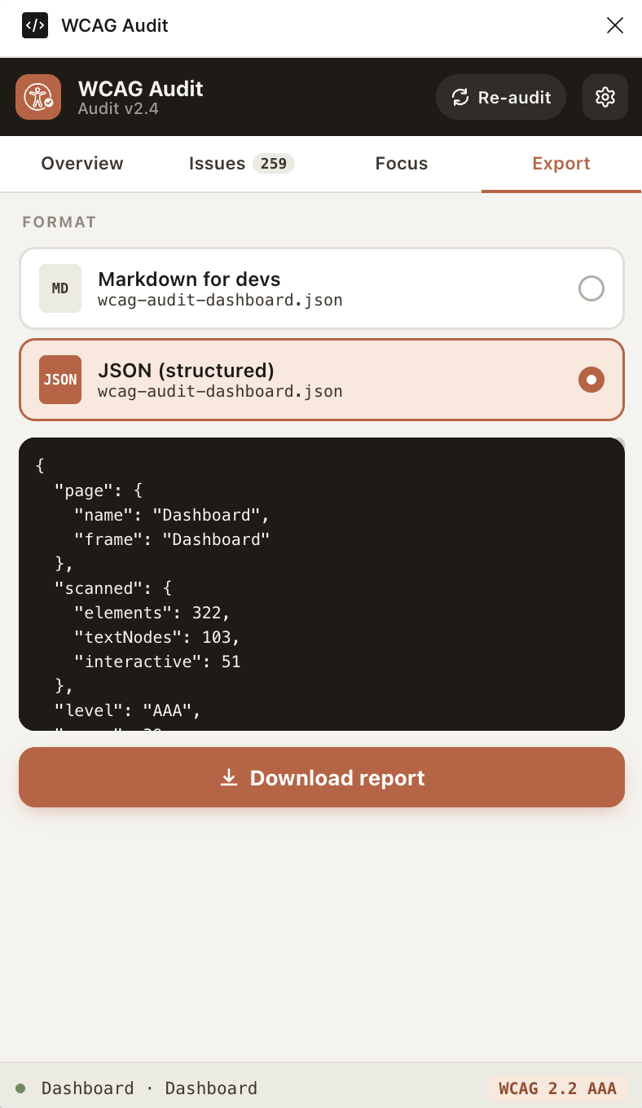Image resolution: width=642 pixels, height=1108 pixels.
Task: Click the "elements": 322 line
Action: (x=152, y=613)
